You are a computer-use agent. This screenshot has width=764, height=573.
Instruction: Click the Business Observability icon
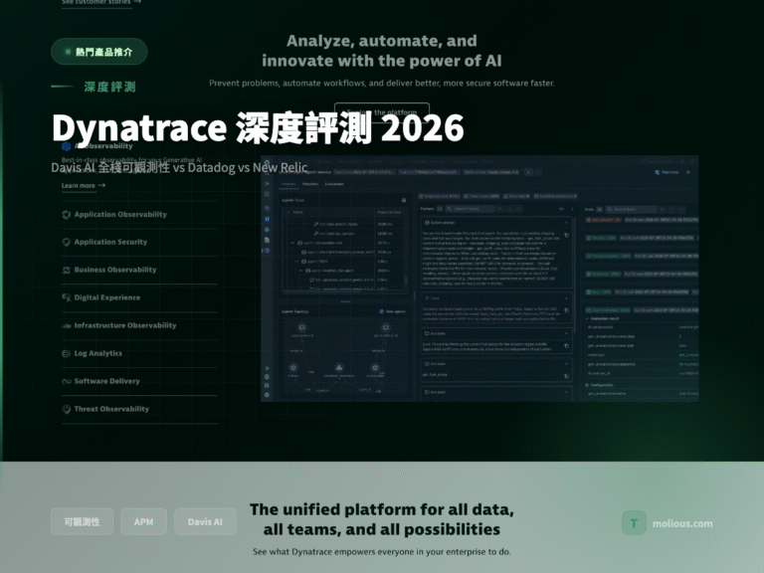point(67,270)
